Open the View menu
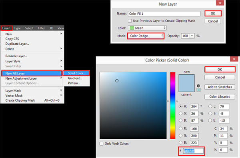The image size is (240, 158). (x=61, y=28)
